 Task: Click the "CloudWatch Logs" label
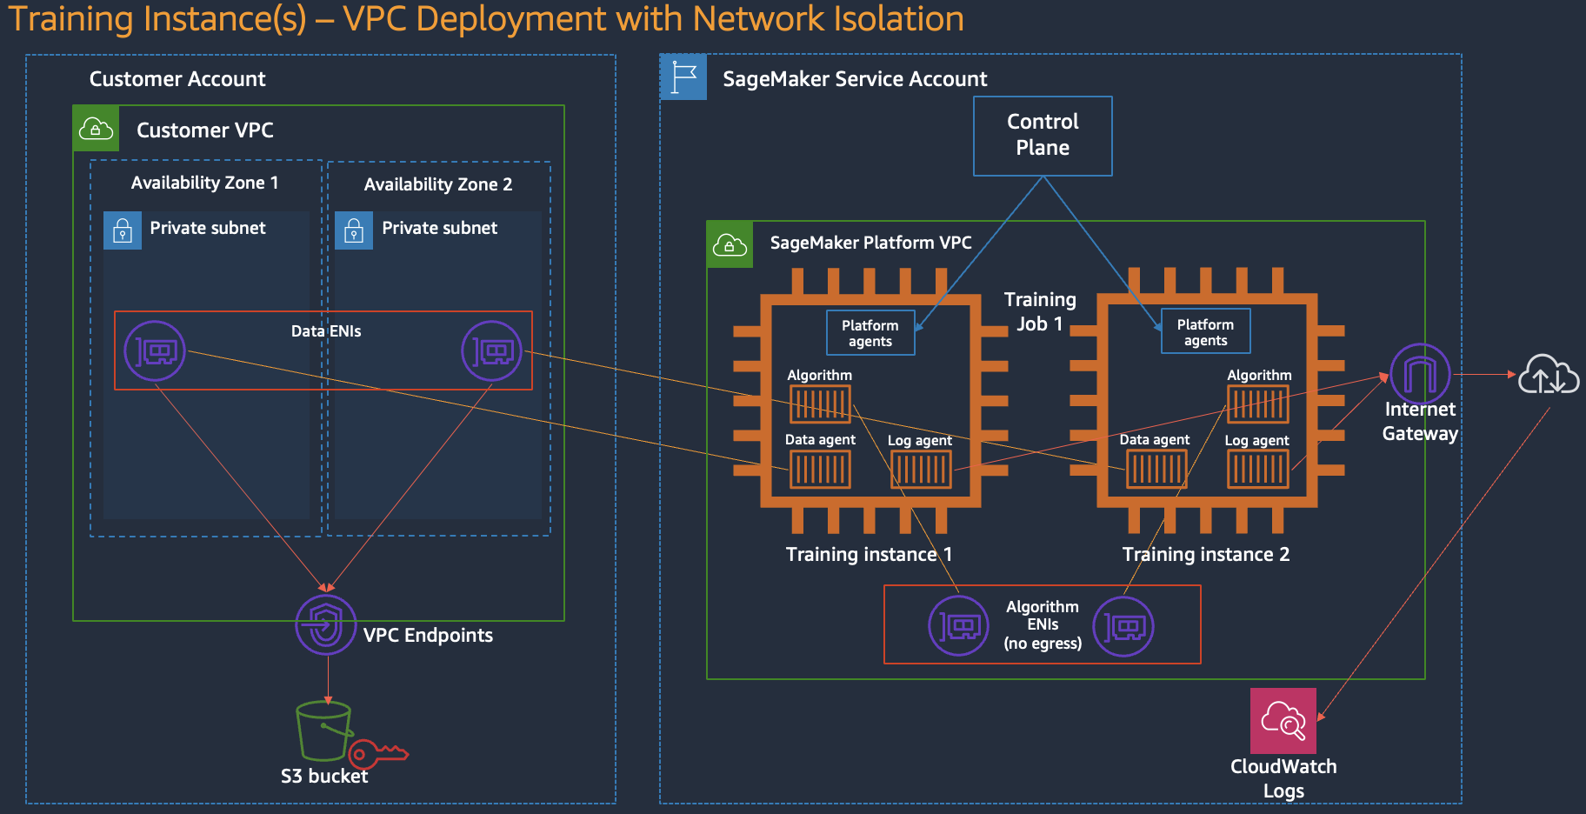1283,778
